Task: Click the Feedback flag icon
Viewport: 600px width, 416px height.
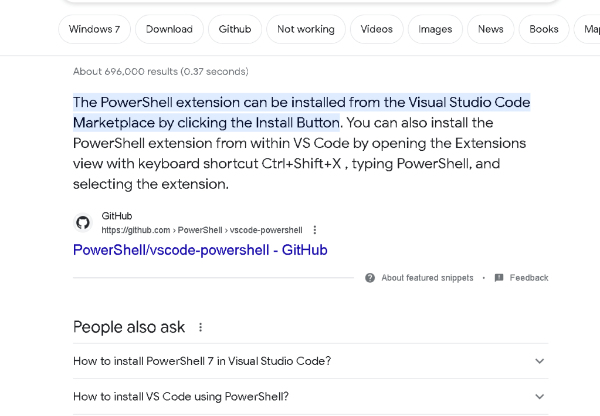Action: (x=499, y=278)
